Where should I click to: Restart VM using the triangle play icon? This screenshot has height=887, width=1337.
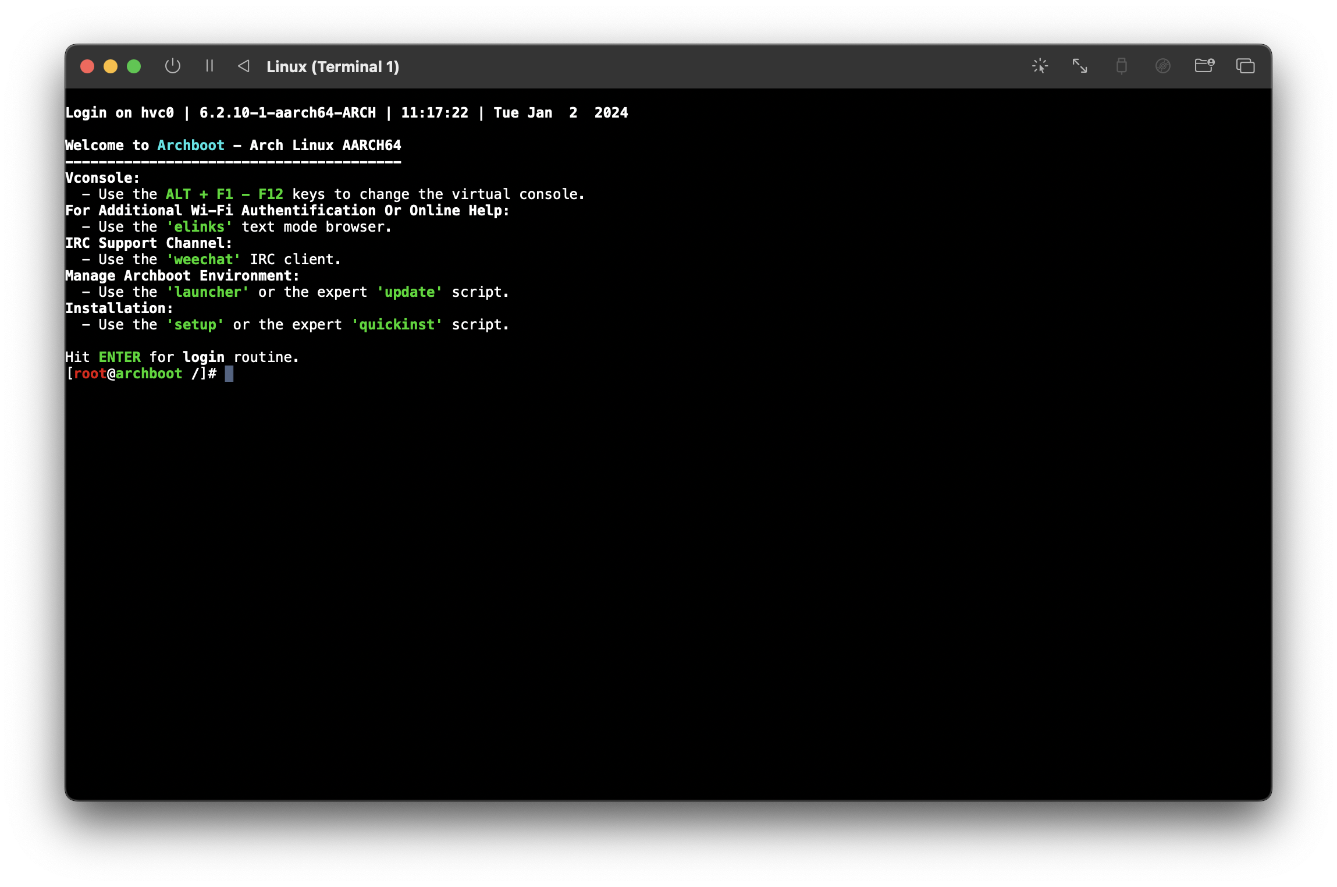244,66
